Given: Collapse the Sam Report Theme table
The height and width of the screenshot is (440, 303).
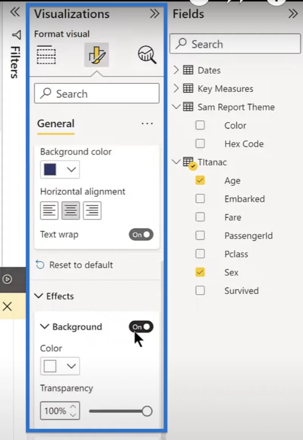Looking at the screenshot, I should tap(176, 106).
